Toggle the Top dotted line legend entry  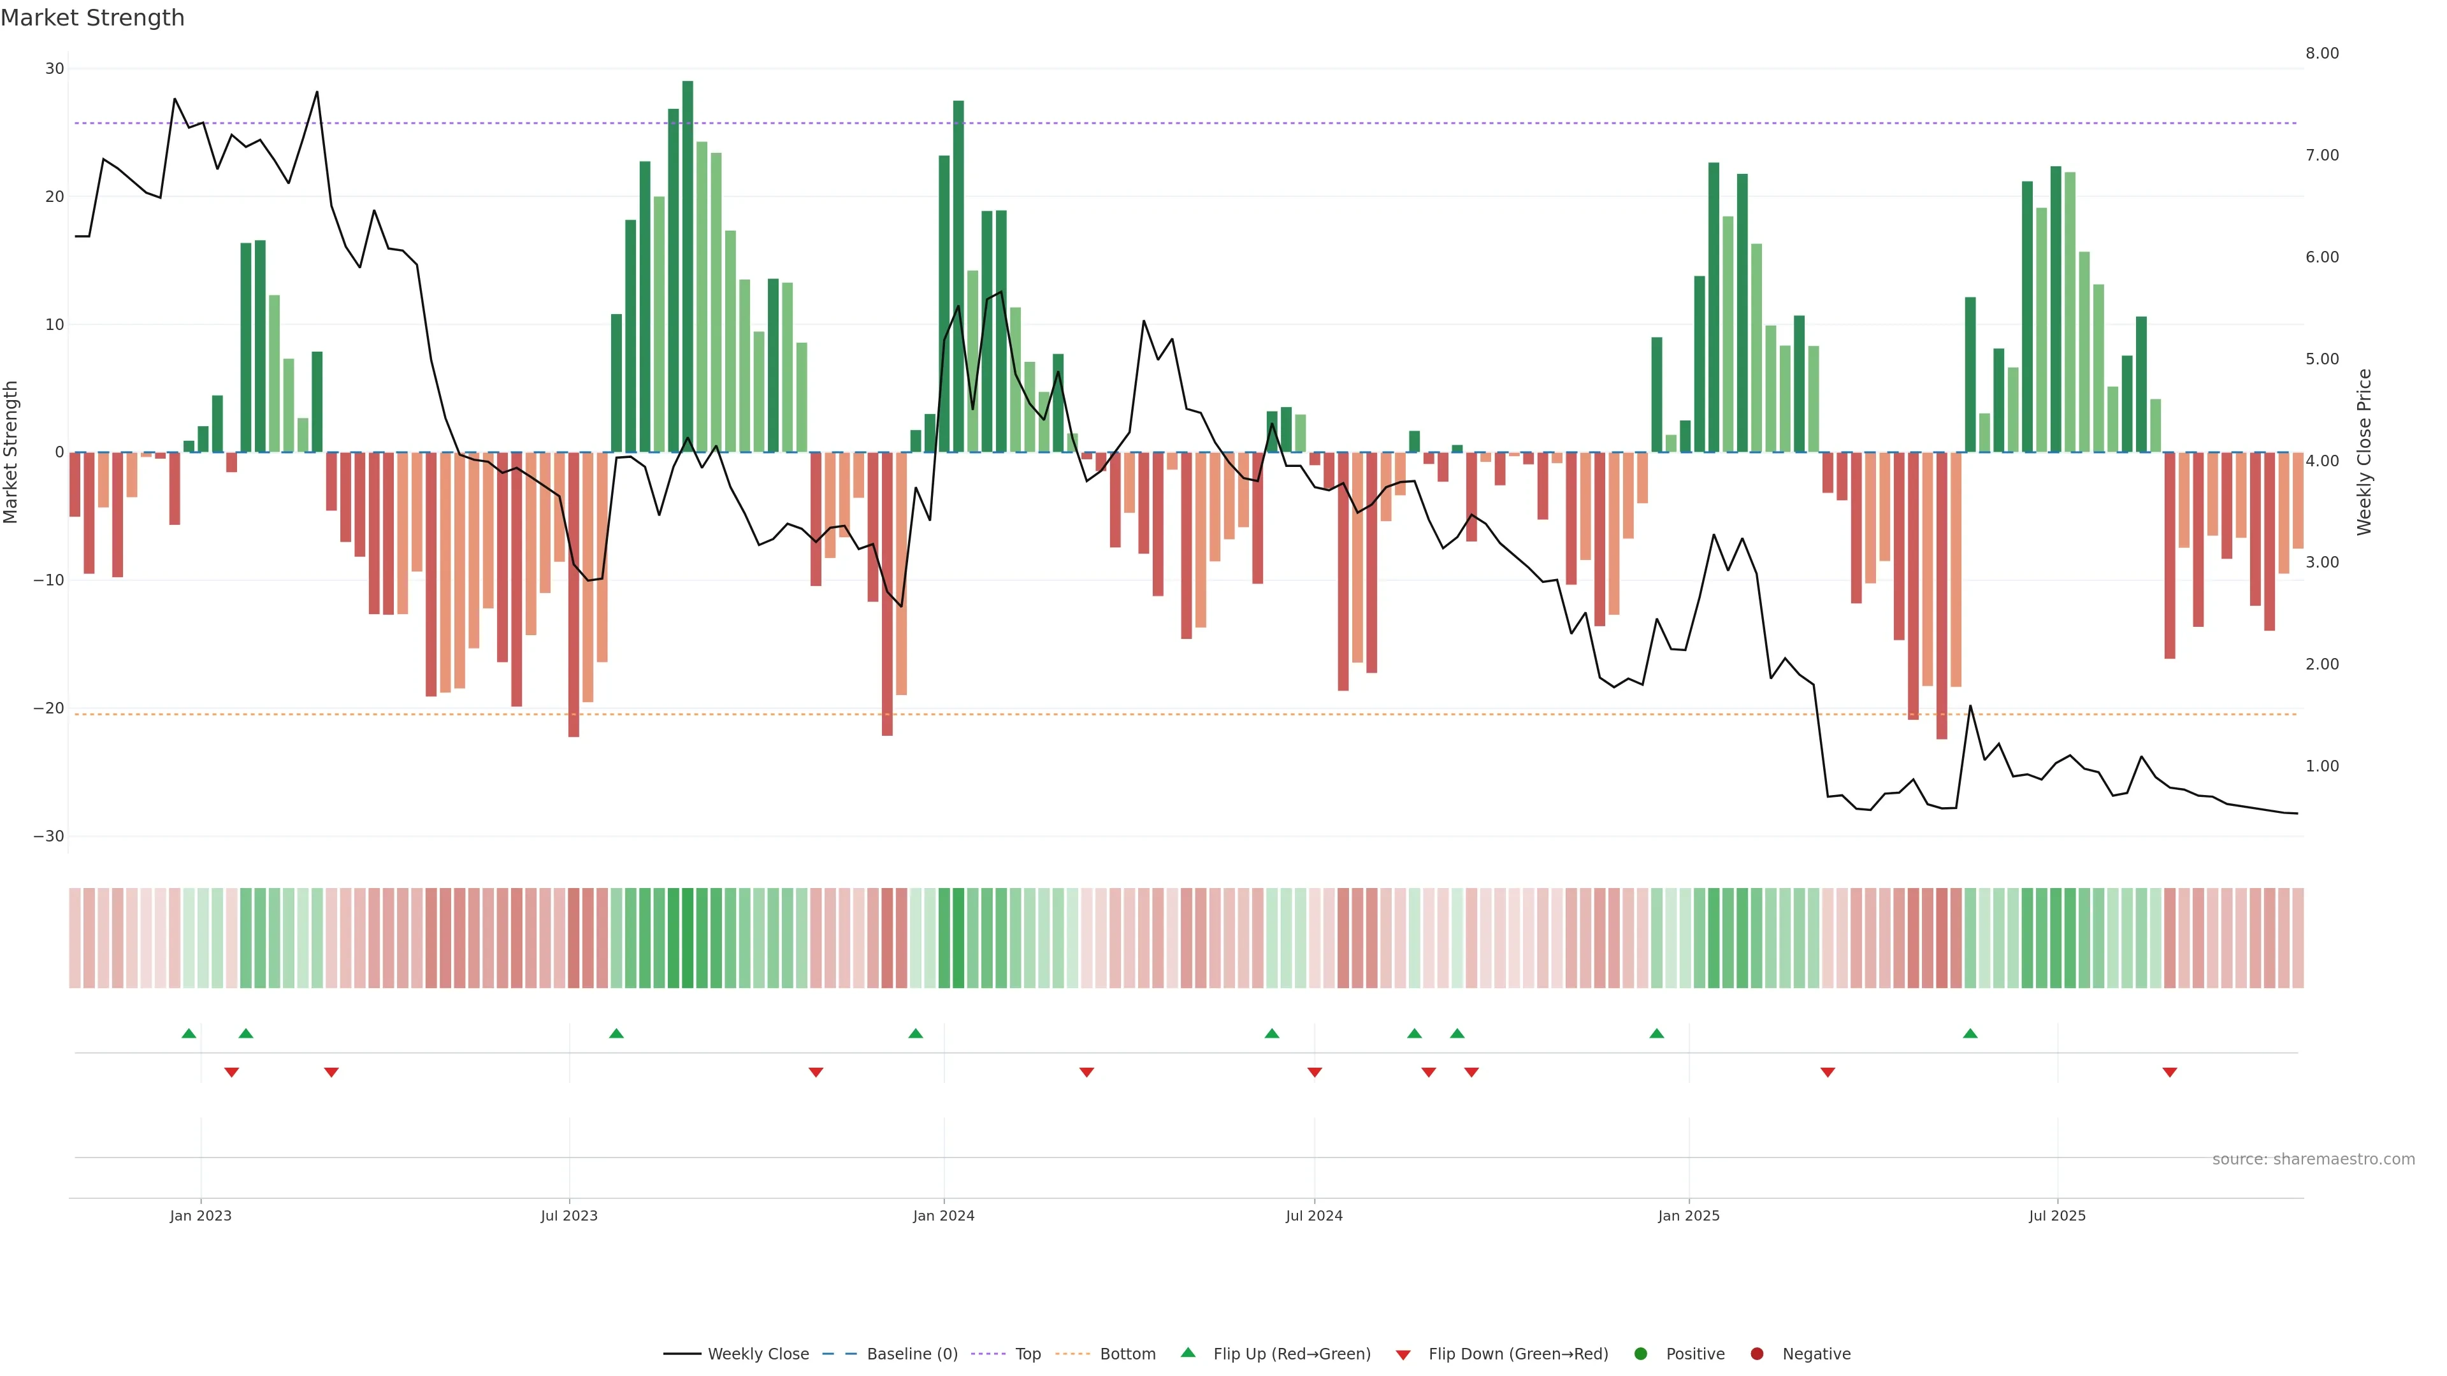tap(1027, 1354)
